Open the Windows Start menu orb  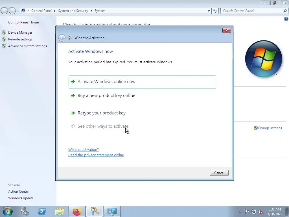coord(7,211)
